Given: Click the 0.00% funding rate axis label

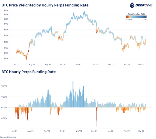Looking at the screenshot, I should tap(4, 107).
